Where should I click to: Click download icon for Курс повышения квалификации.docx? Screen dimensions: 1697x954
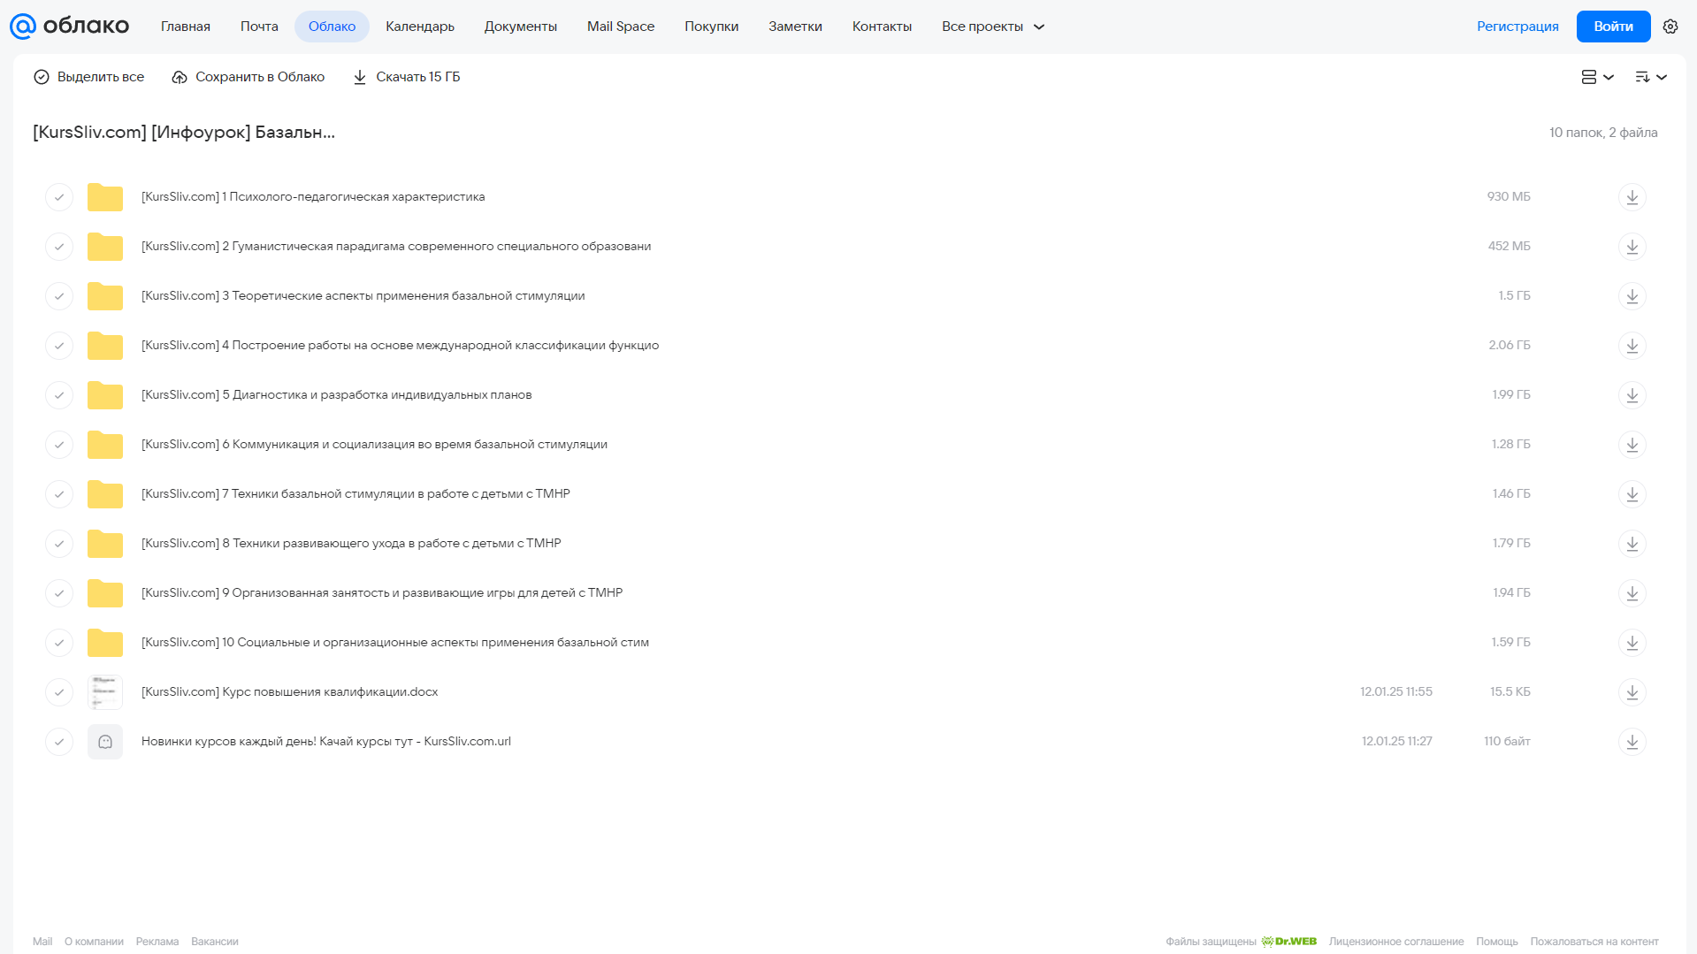(x=1632, y=692)
